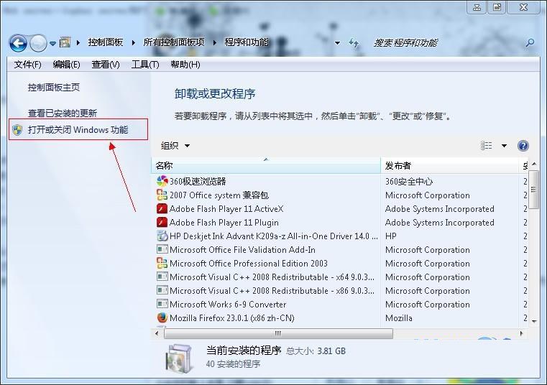Click the 控制面板 breadcrumb

tap(106, 42)
